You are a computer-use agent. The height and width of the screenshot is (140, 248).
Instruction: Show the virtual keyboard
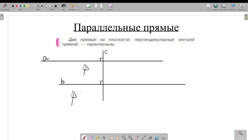click(x=164, y=138)
